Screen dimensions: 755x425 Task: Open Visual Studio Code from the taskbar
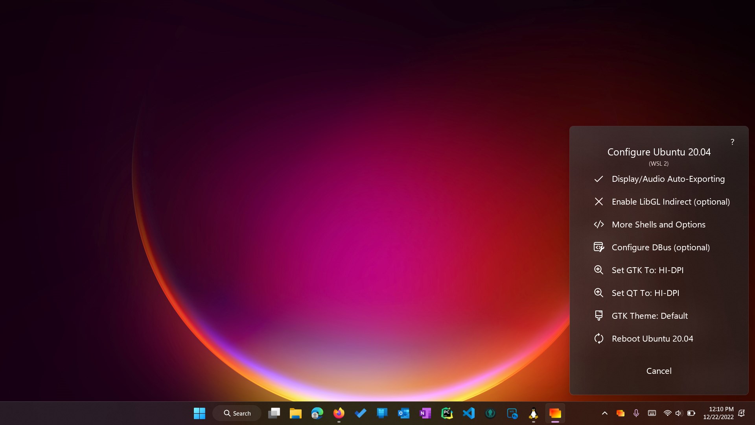tap(469, 413)
